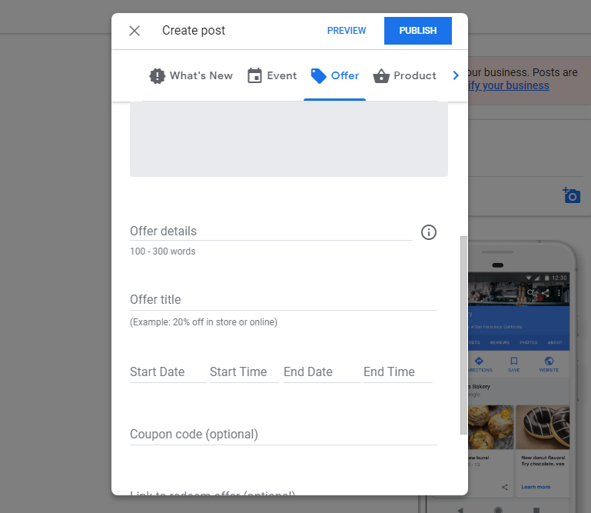The width and height of the screenshot is (591, 513).
Task: Open the Product tab
Action: (x=404, y=76)
